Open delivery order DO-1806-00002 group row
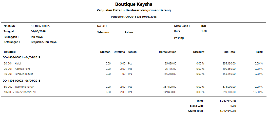The height and width of the screenshot is (116, 267). [21, 81]
